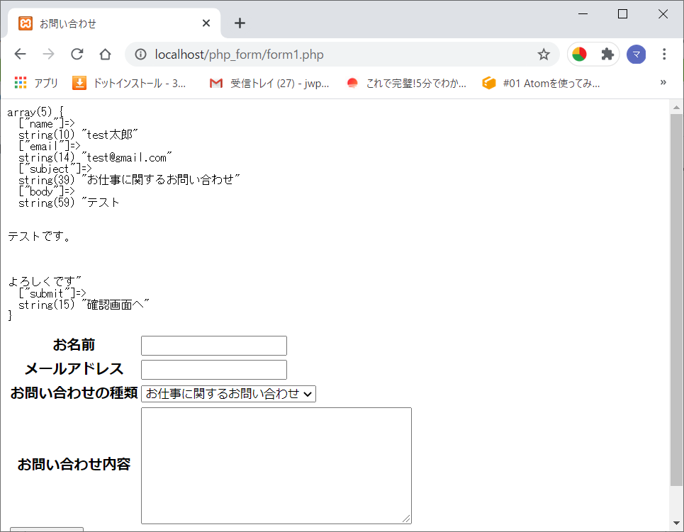Click the forward navigation arrow

(x=48, y=54)
